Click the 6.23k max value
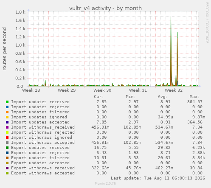The height and width of the screenshot is (188, 211). pyautogui.click(x=199, y=148)
